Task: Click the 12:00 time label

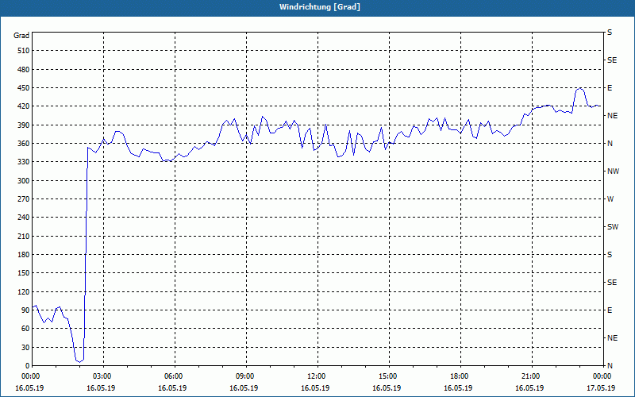Action: [x=315, y=376]
